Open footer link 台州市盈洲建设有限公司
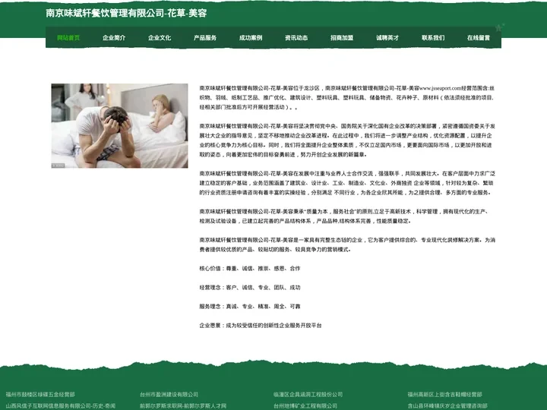Screen dimensions: 547x410 [x=169, y=394]
